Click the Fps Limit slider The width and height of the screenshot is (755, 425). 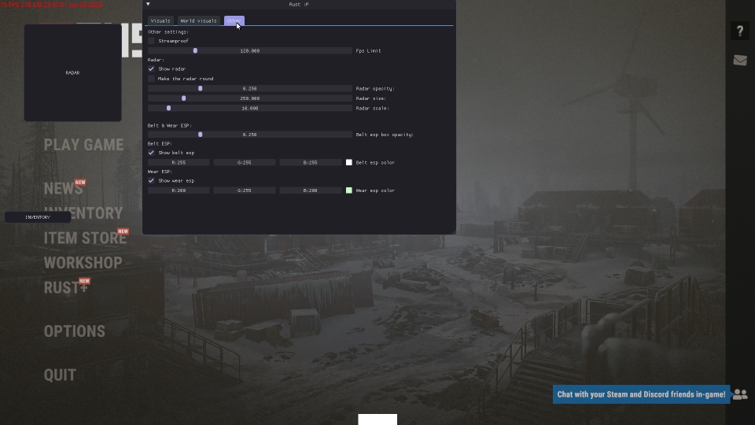click(250, 50)
